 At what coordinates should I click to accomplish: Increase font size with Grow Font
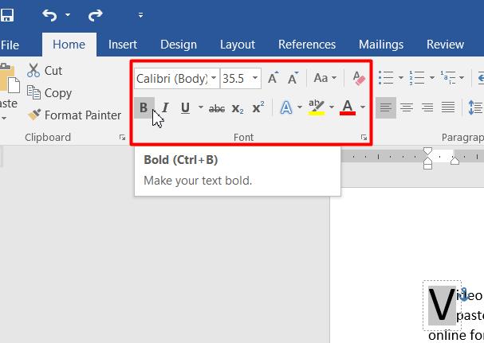tap(273, 78)
